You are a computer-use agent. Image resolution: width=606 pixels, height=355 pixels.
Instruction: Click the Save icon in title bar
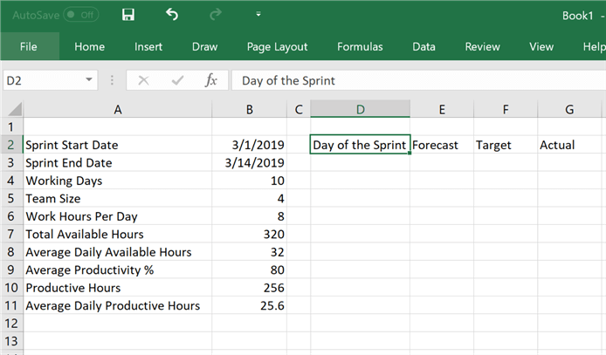[128, 15]
